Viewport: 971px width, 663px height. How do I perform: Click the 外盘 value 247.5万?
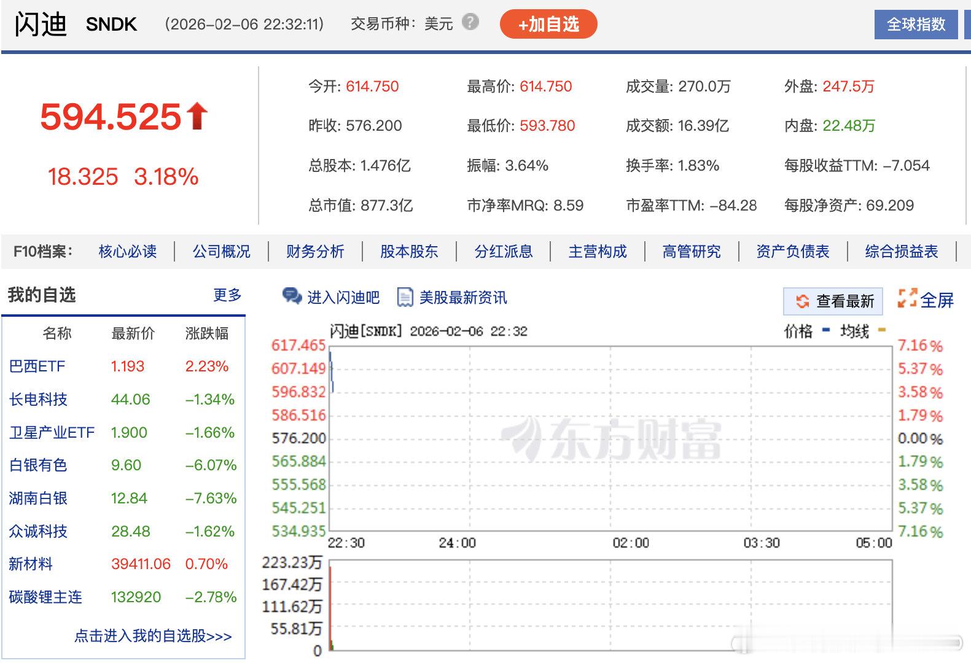pos(849,87)
